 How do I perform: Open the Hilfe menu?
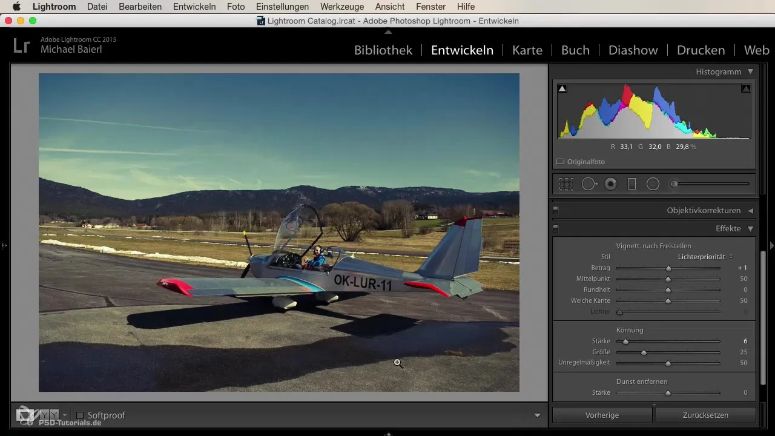click(466, 7)
